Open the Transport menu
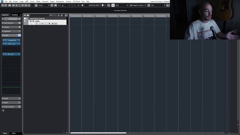The width and height of the screenshot is (240, 135). (45, 1)
